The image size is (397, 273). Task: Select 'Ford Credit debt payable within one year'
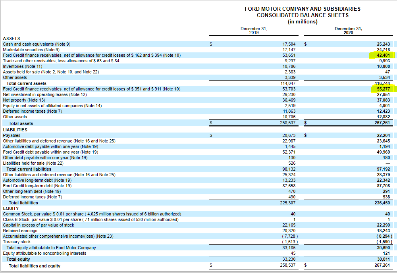click(x=50, y=152)
